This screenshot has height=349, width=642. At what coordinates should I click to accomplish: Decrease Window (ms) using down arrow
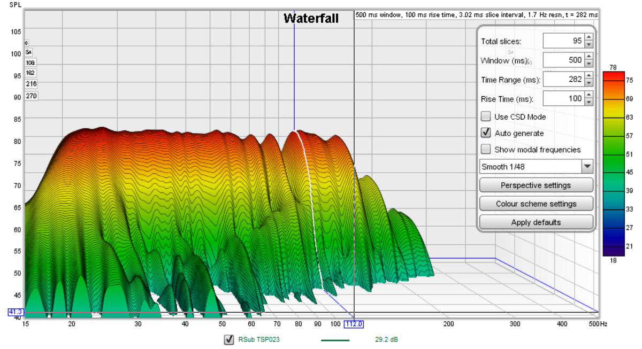[x=589, y=64]
